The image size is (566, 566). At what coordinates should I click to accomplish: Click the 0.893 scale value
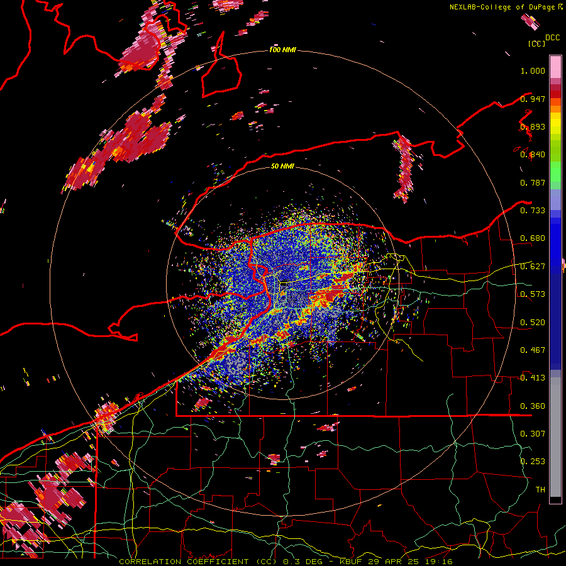[x=533, y=126]
